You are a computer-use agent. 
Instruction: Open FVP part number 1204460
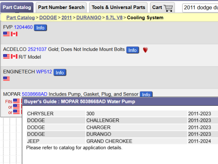pos(23,27)
